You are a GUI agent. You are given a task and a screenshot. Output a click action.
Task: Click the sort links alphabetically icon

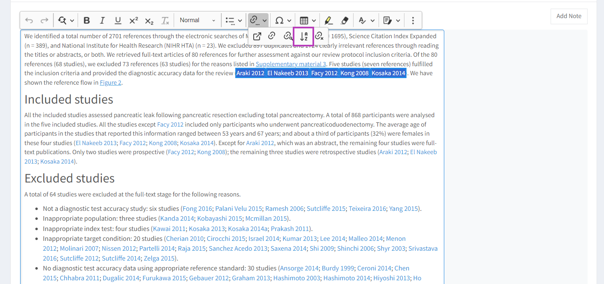303,36
